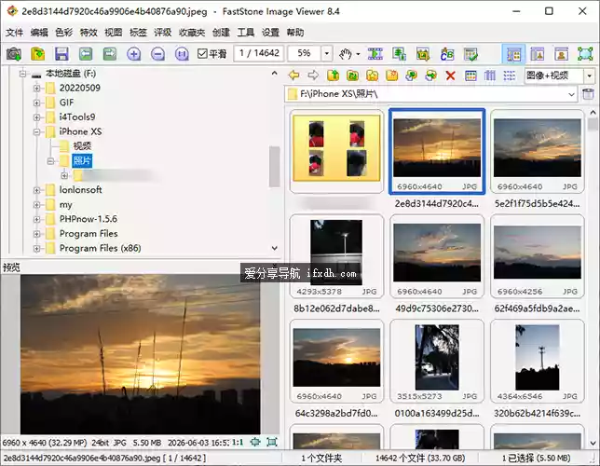Click the zoom in magnifier icon
600x466 pixels.
pos(134,54)
